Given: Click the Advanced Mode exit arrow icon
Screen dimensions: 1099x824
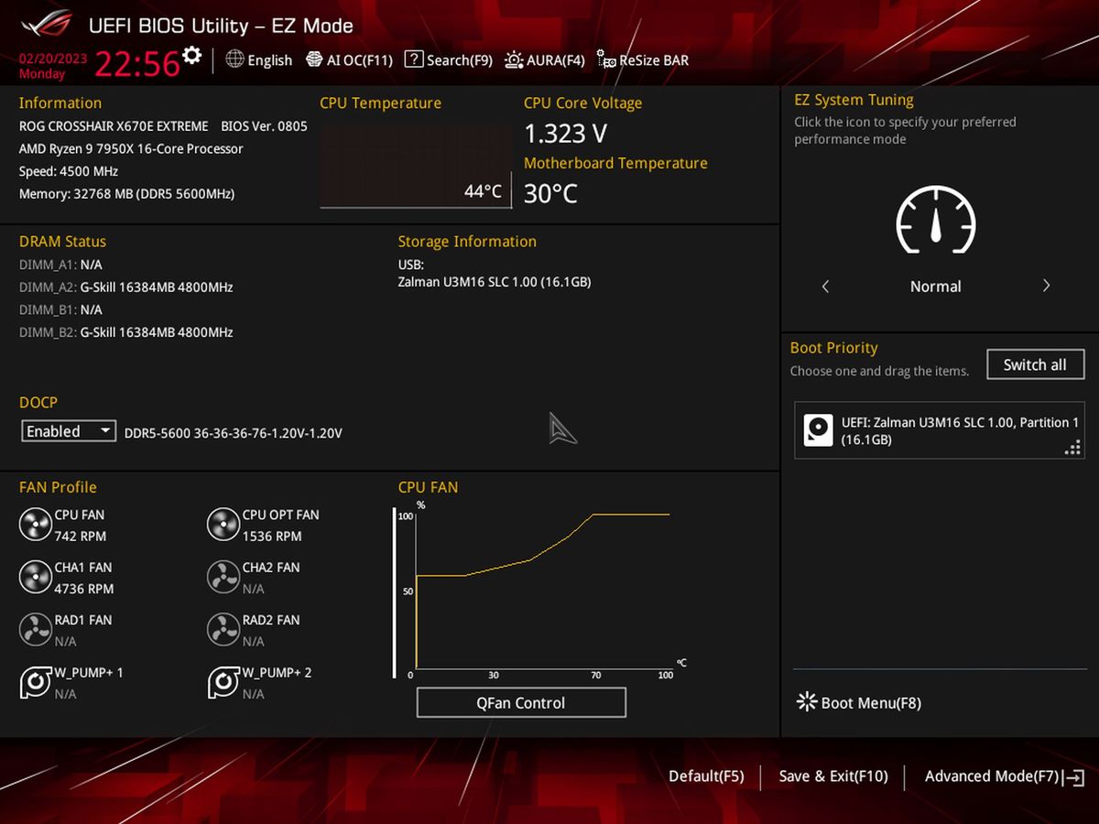Looking at the screenshot, I should coord(1075,777).
